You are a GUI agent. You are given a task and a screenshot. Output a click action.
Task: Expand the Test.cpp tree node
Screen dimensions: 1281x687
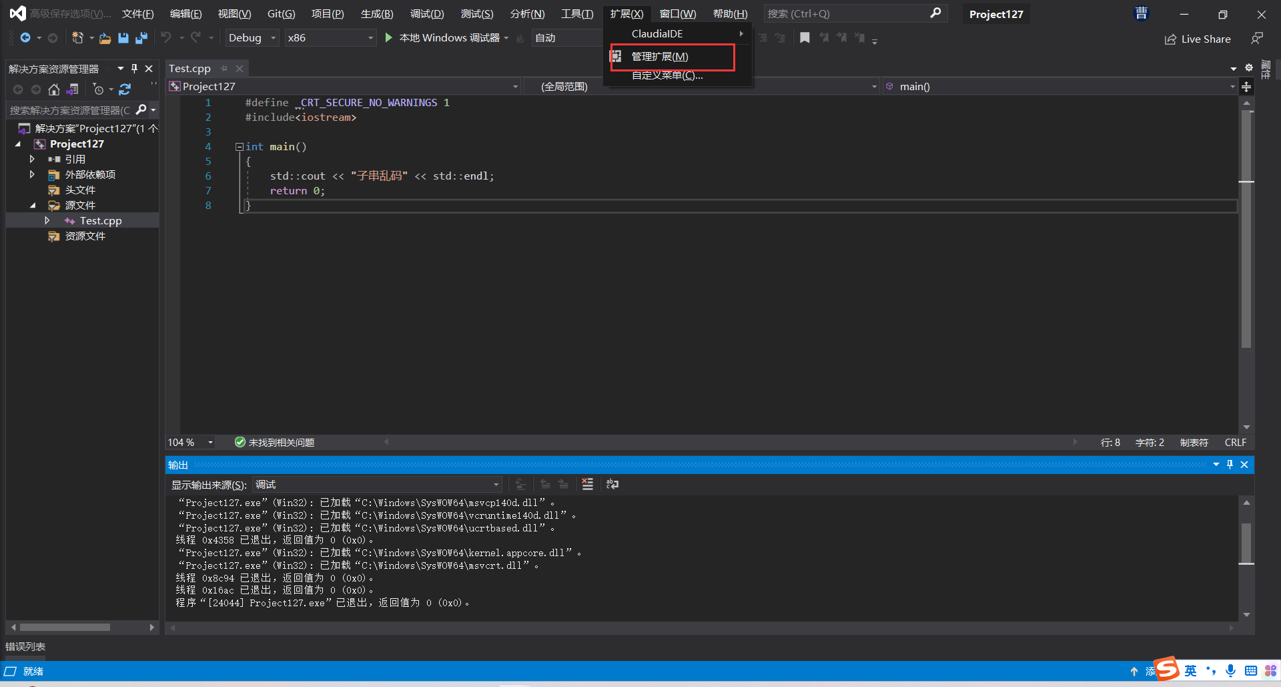pos(47,221)
